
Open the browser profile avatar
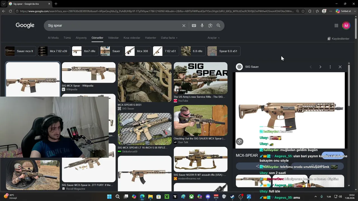pyautogui.click(x=324, y=11)
